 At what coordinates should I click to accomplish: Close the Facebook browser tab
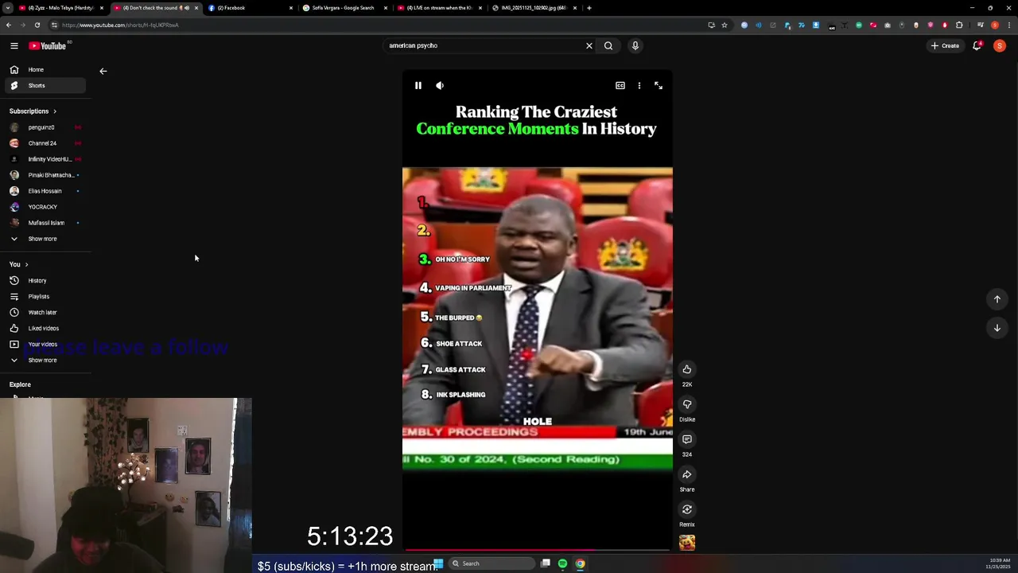[291, 8]
